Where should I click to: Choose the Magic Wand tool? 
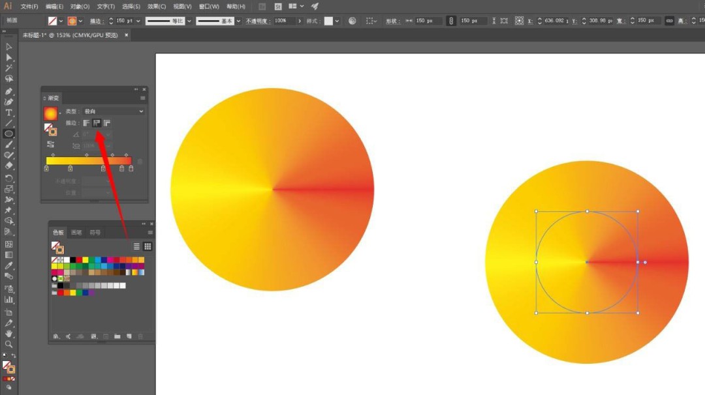tap(9, 68)
